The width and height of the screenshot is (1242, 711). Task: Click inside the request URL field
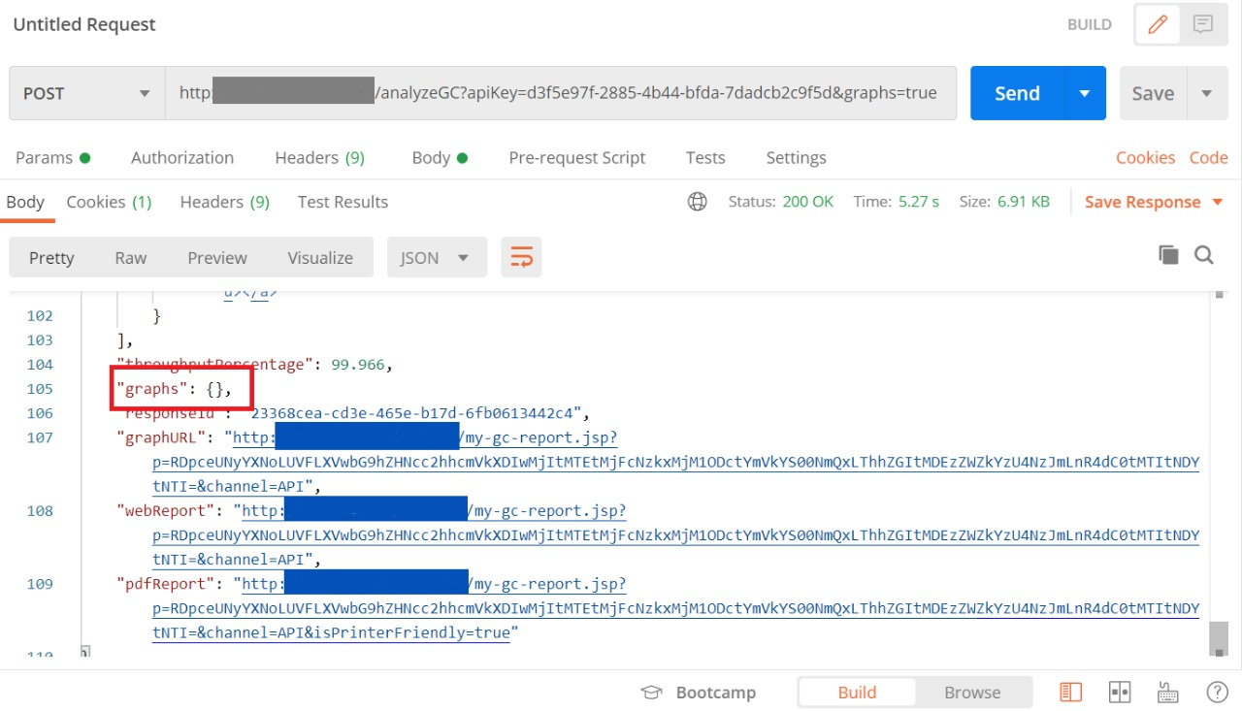point(561,93)
